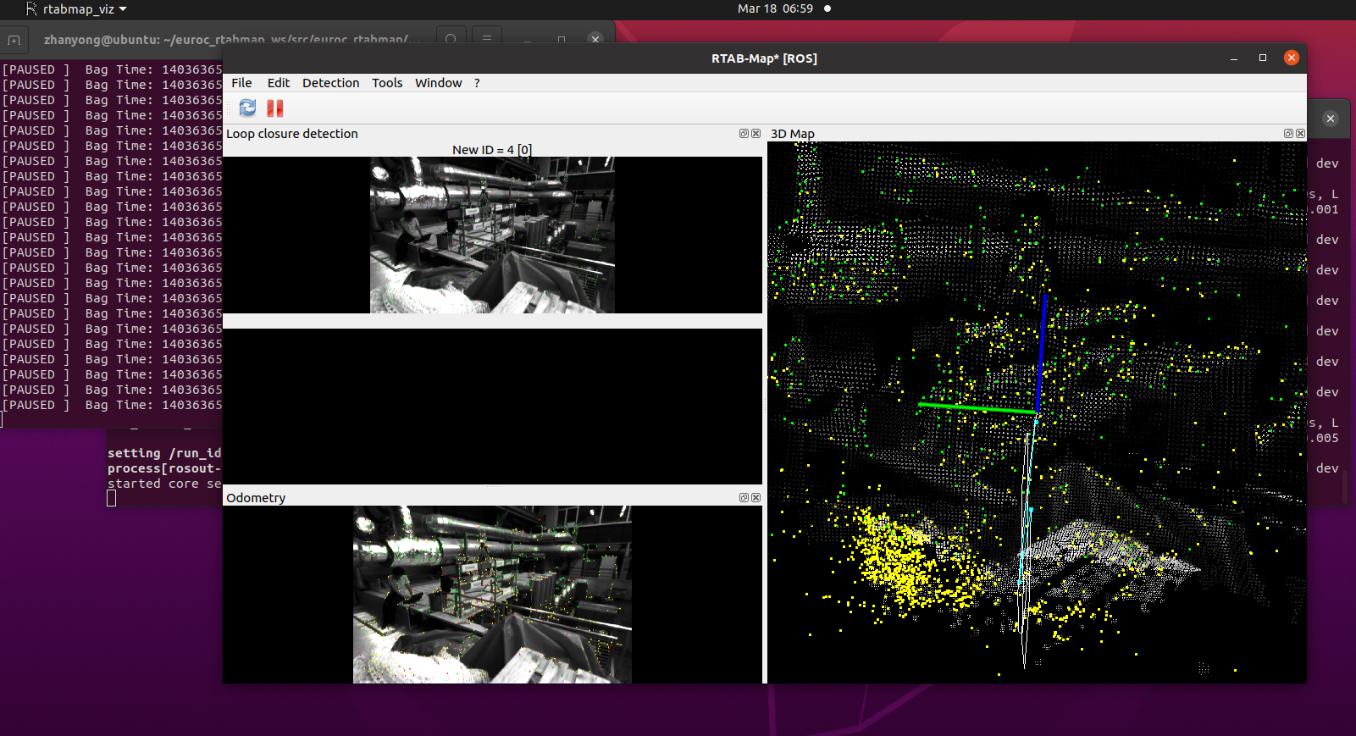Click the RTAB-Map* [ROS] title bar

pos(764,58)
